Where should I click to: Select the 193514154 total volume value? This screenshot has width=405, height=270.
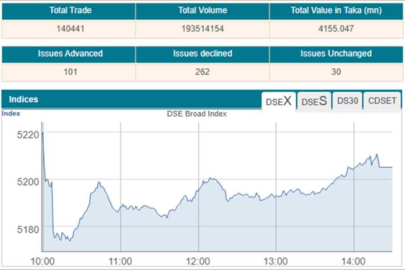(x=202, y=29)
